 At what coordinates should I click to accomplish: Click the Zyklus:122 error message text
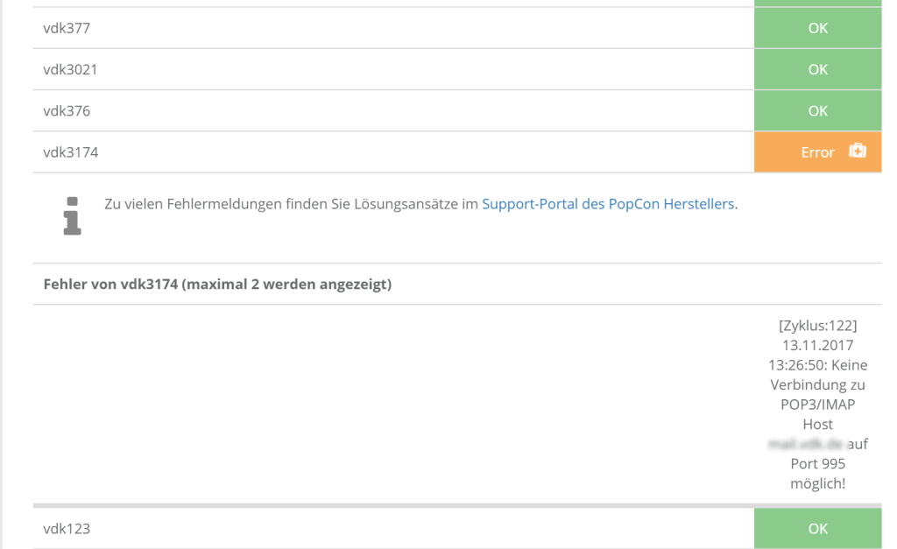coord(817,327)
